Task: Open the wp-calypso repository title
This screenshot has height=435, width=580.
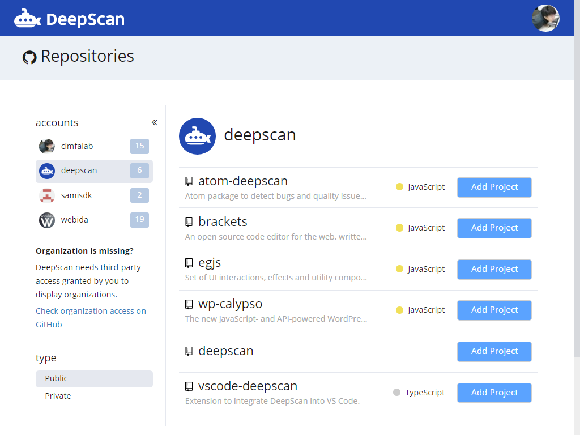Action: click(x=230, y=304)
